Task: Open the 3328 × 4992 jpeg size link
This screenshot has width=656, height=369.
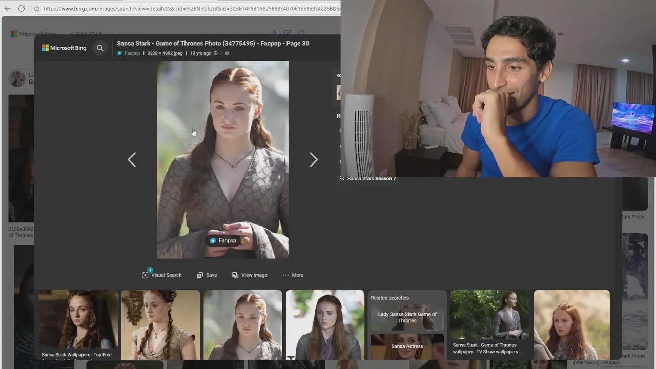Action: [165, 53]
